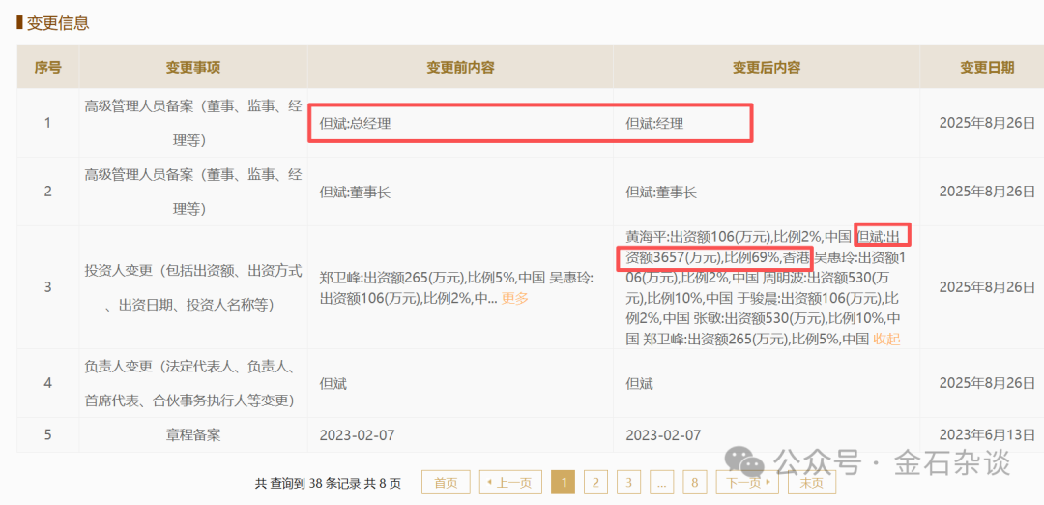Image resolution: width=1044 pixels, height=505 pixels.
Task: Click the 变更日期 column header
Action: tap(986, 68)
